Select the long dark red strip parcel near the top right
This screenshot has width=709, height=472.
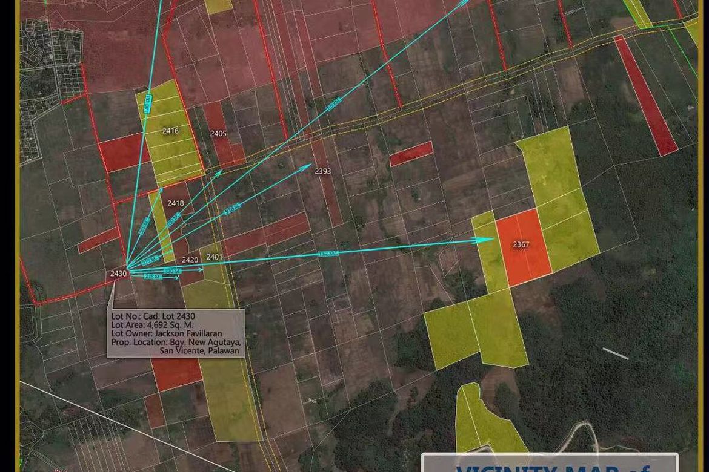point(646,96)
